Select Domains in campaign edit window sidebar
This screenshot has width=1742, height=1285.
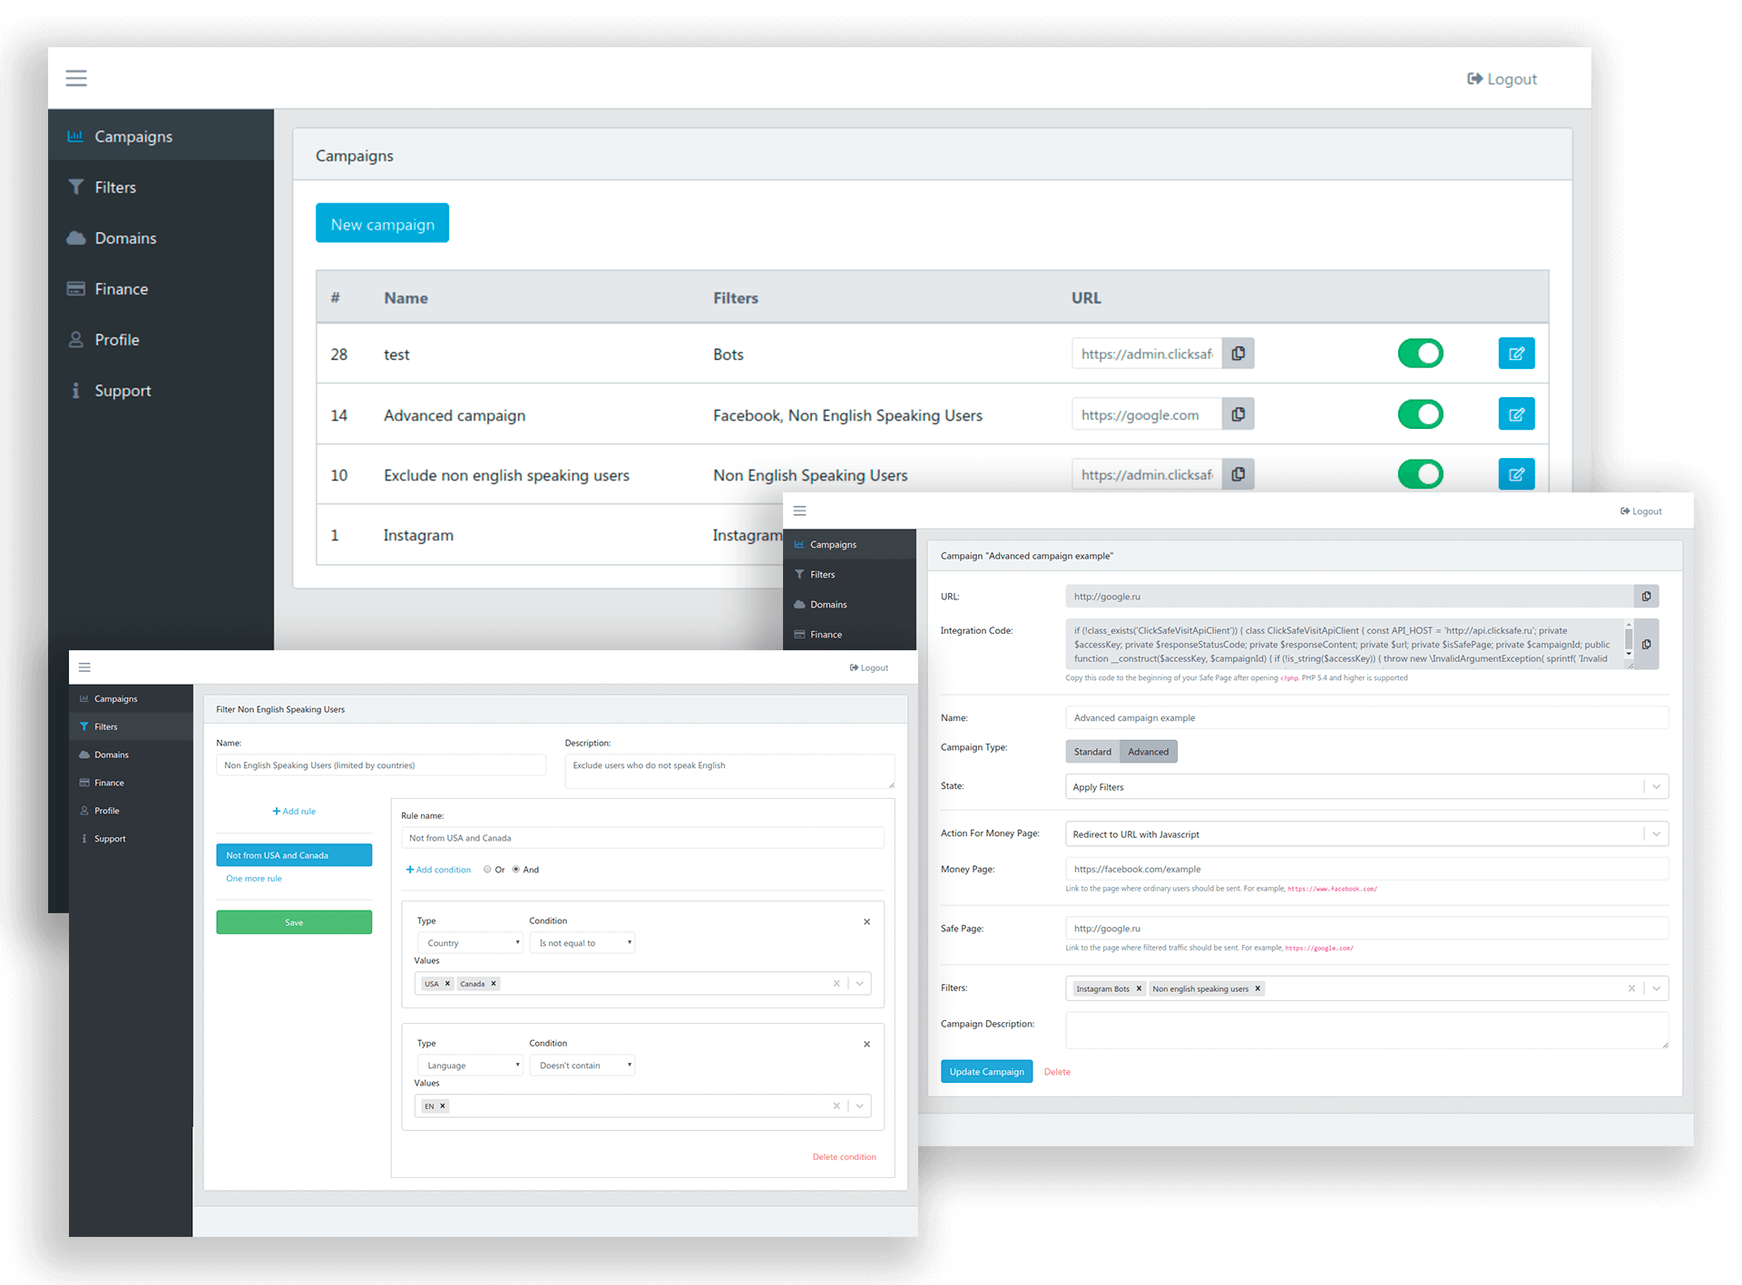pyautogui.click(x=849, y=604)
